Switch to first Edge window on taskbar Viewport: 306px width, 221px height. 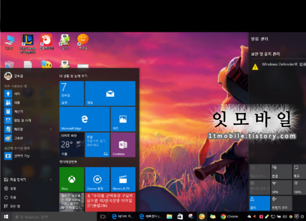pyautogui.click(x=122, y=216)
